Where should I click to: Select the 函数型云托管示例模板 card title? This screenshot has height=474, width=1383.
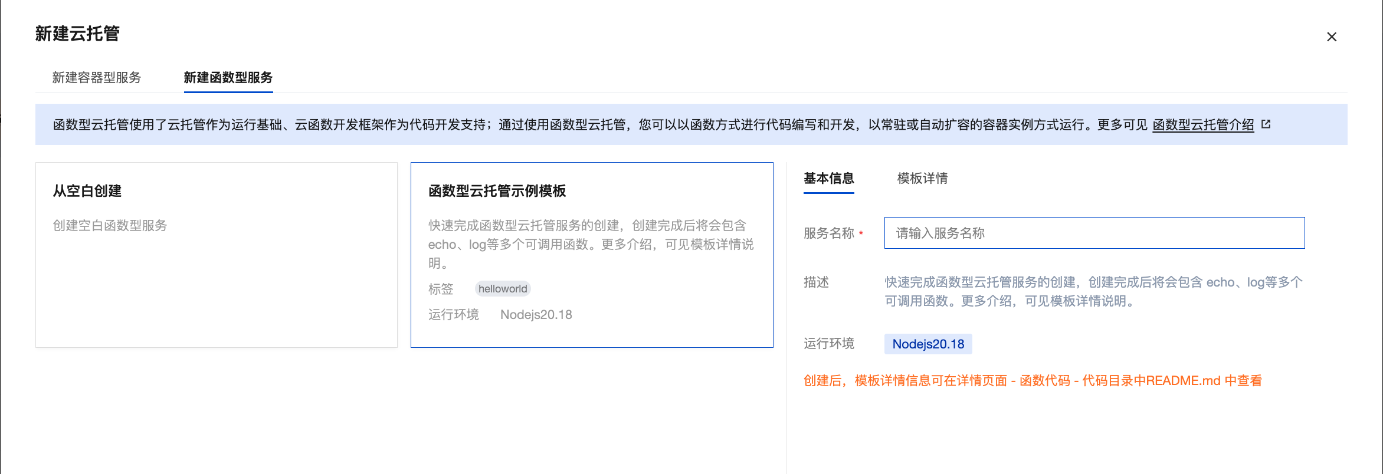pyautogui.click(x=497, y=191)
